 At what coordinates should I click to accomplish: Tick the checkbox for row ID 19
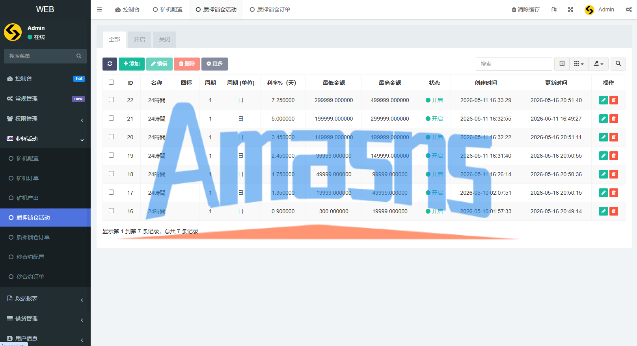[x=111, y=155]
